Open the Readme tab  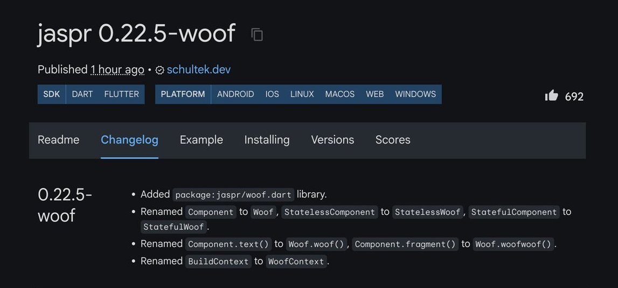click(x=58, y=140)
